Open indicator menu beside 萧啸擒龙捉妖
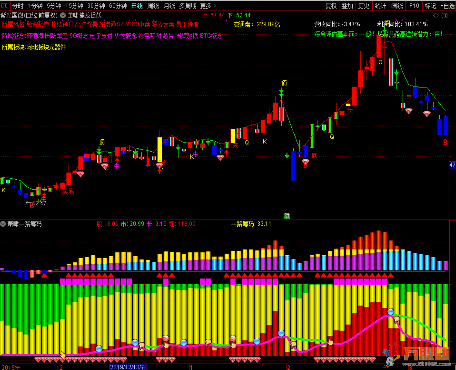The width and height of the screenshot is (456, 370). click(x=63, y=15)
